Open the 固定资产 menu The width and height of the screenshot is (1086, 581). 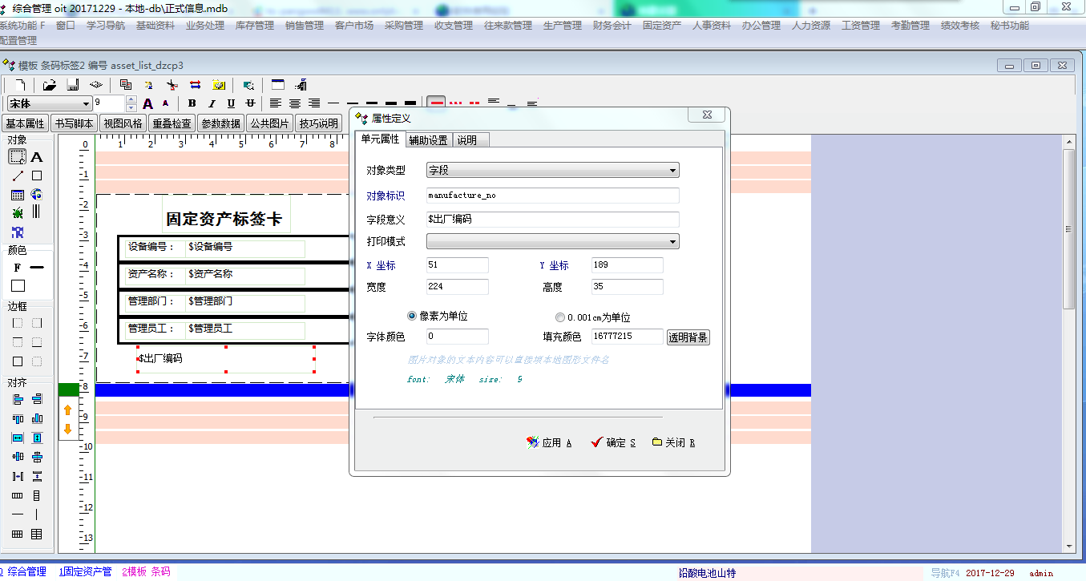661,26
